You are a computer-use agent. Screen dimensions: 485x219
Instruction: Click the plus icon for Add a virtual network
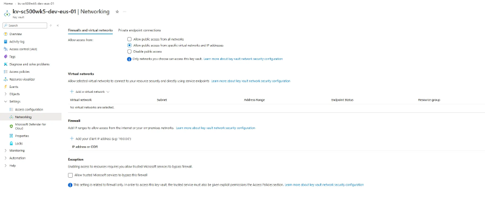pos(72,92)
